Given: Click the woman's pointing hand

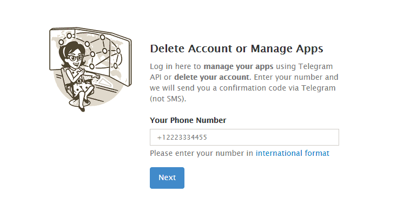Looking at the screenshot, I should [95, 75].
